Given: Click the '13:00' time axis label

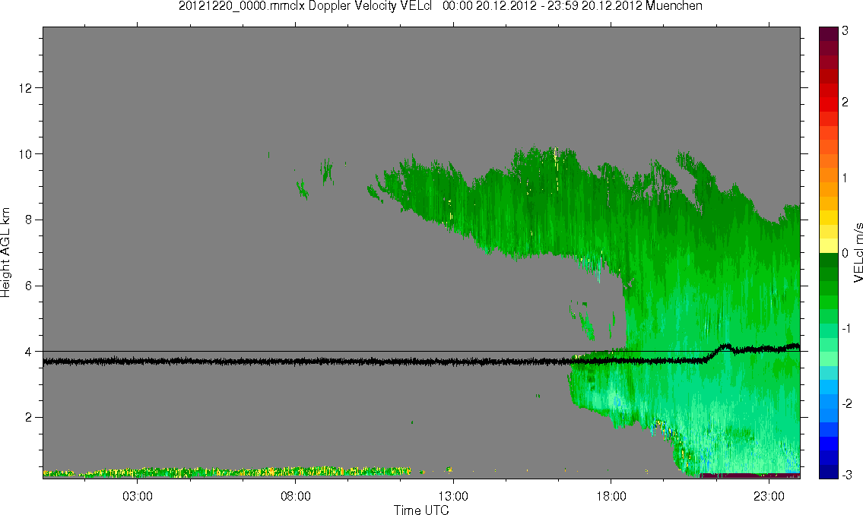Looking at the screenshot, I should (453, 496).
